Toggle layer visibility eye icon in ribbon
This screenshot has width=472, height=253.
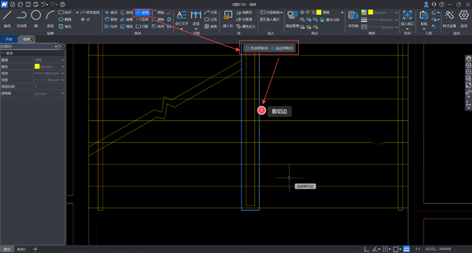click(x=302, y=12)
